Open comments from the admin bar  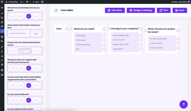(28, 2)
